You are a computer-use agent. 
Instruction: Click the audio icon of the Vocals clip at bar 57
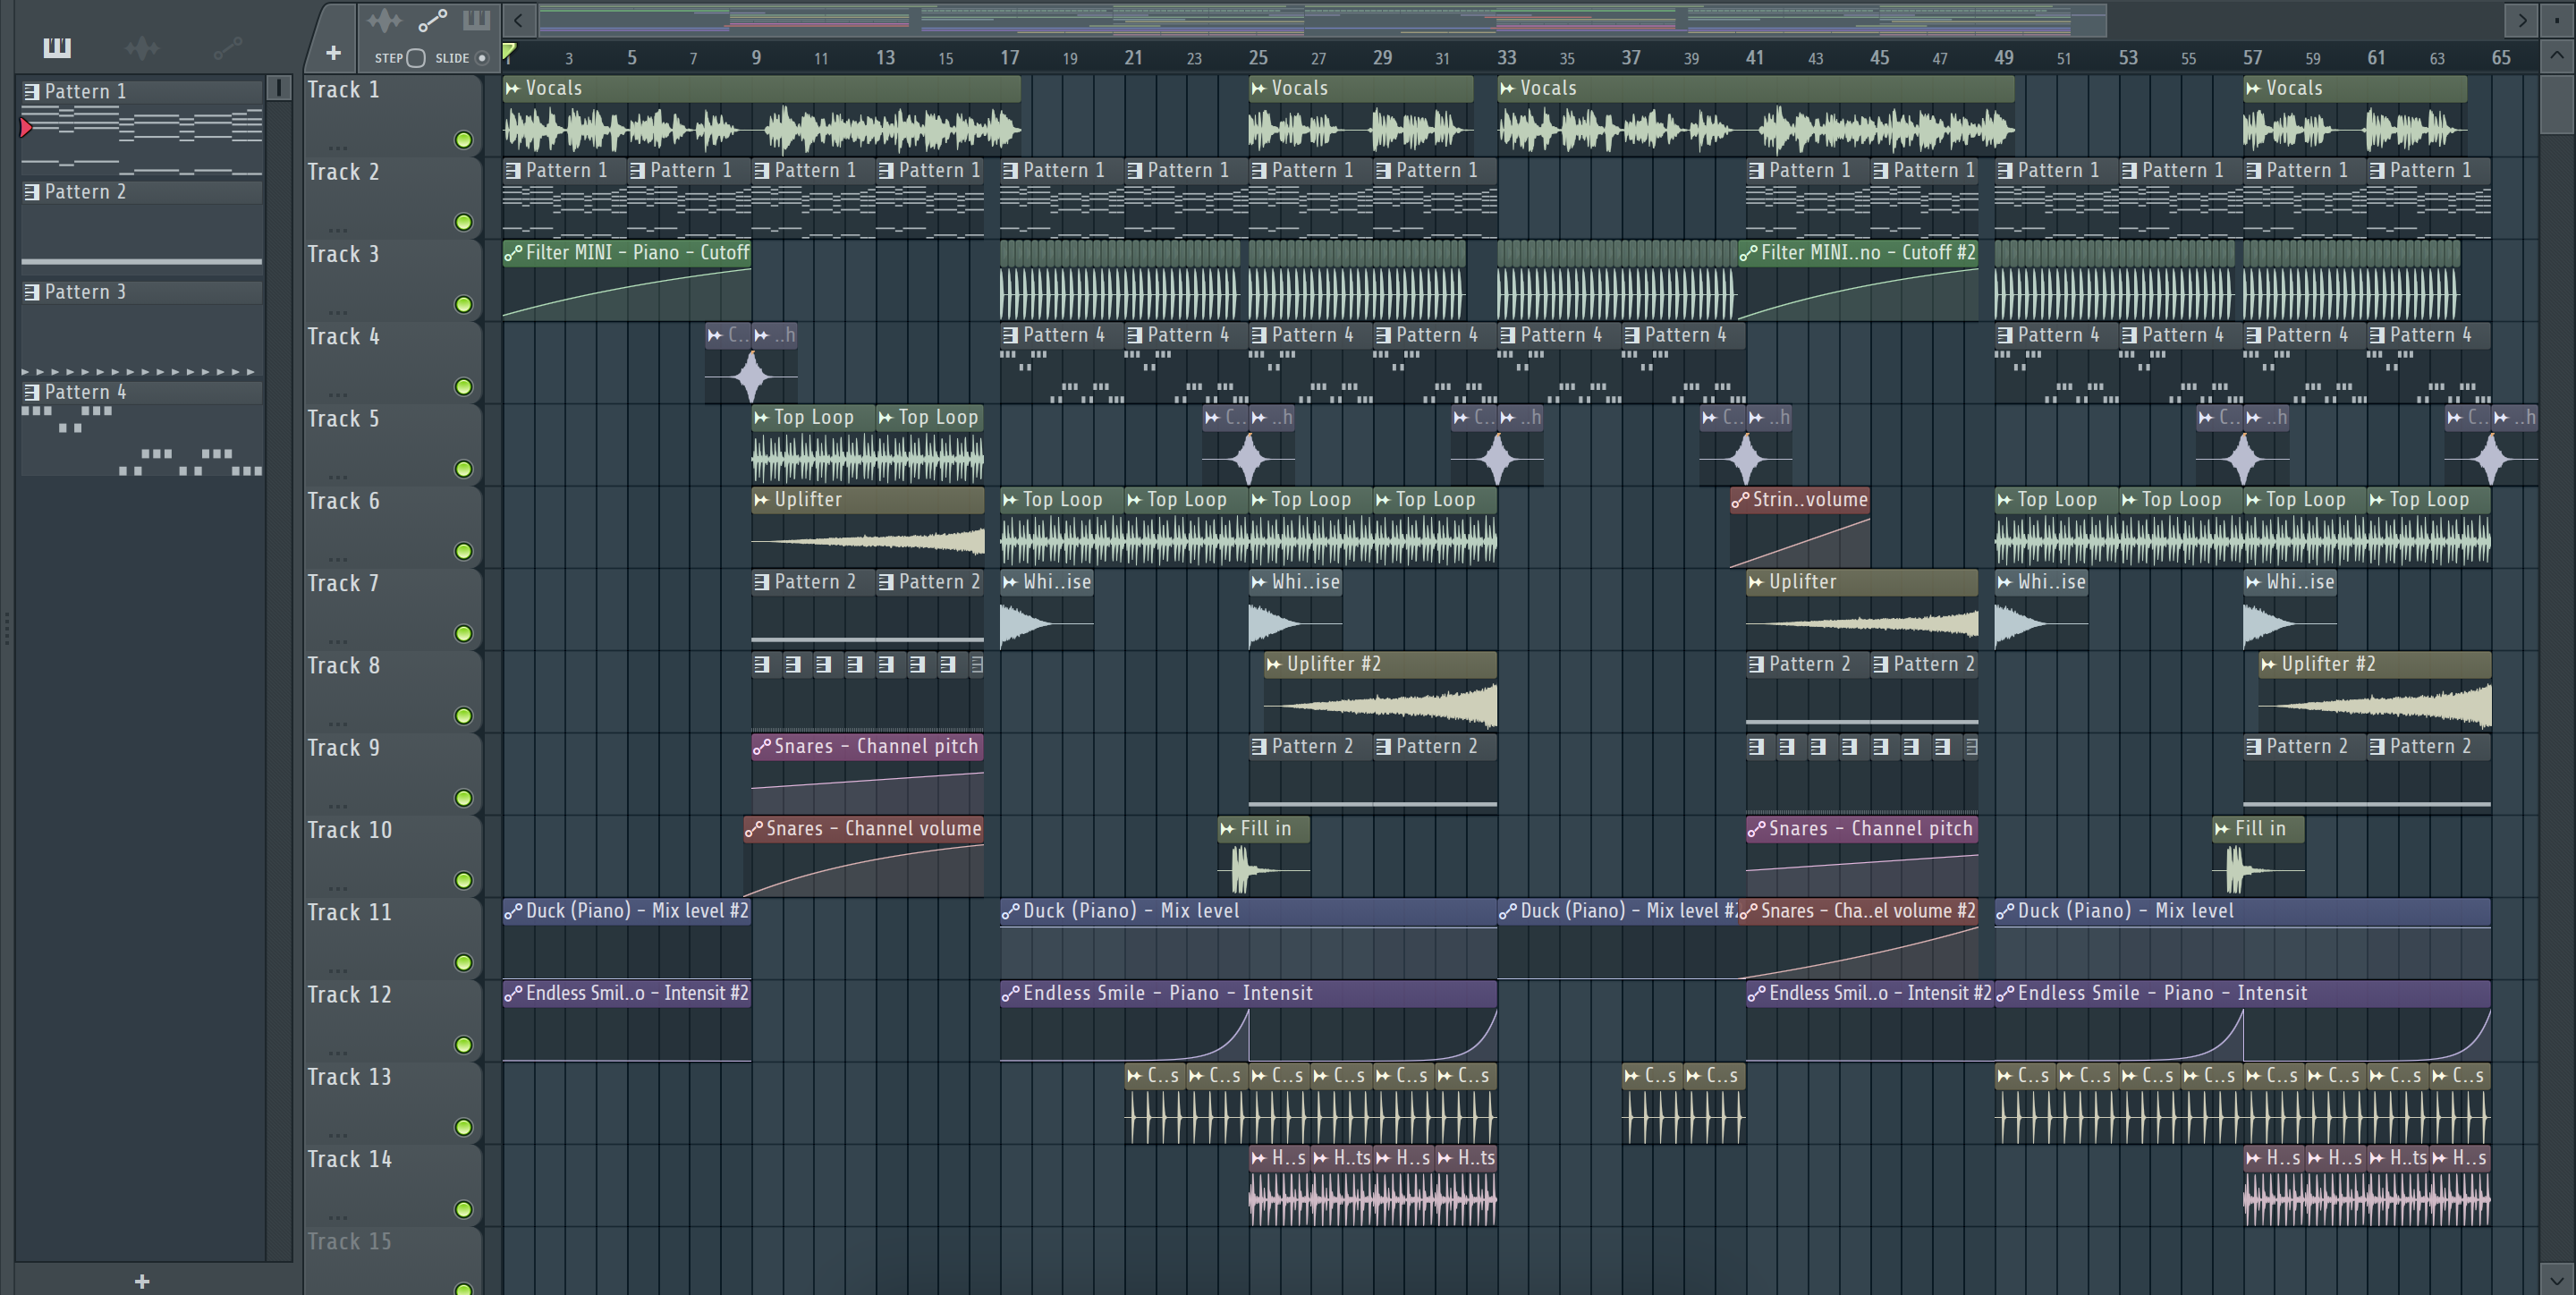(x=2253, y=88)
